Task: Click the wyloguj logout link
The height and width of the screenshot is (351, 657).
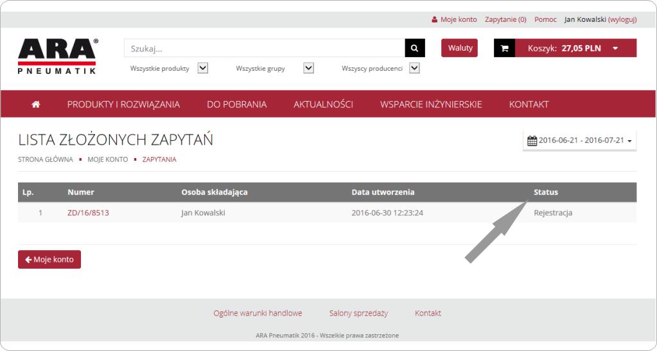Action: 622,20
